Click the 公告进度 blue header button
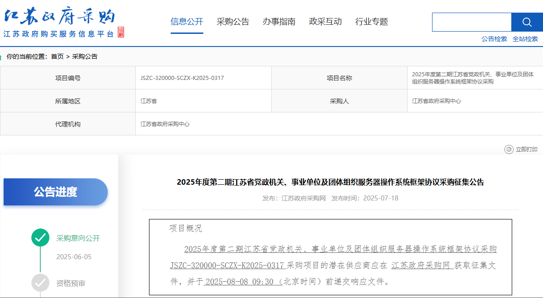This screenshot has height=298, width=543. point(56,192)
